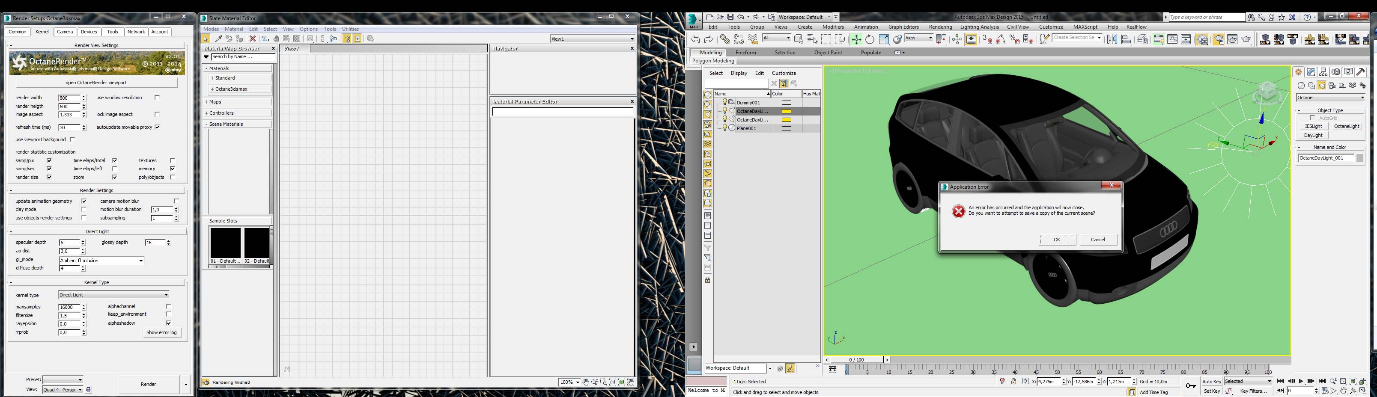The image size is (1377, 397).
Task: Expand the Octane3dsmax materials group
Action: (240, 89)
